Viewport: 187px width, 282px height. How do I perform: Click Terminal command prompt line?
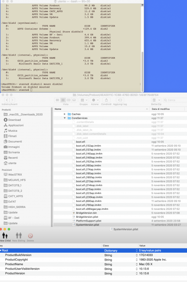17,90
